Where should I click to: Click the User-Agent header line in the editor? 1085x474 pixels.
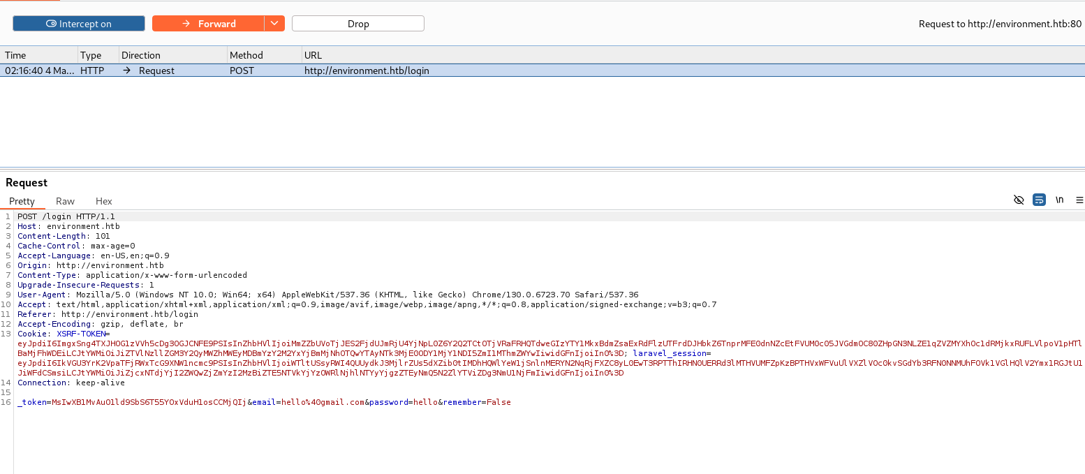tap(328, 295)
